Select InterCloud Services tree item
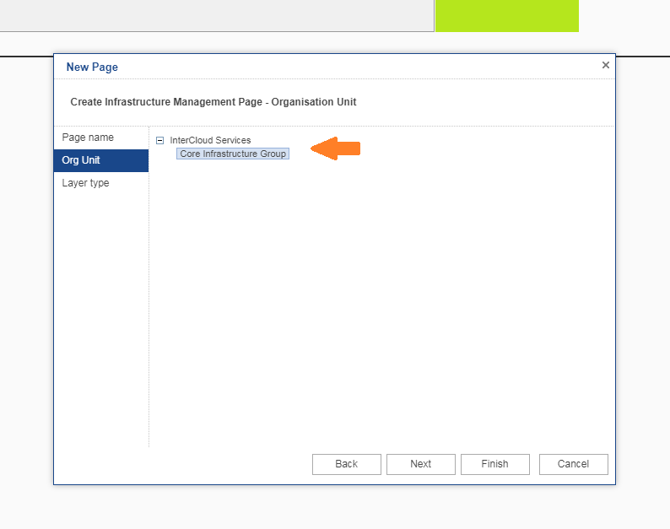The image size is (670, 529). (210, 140)
